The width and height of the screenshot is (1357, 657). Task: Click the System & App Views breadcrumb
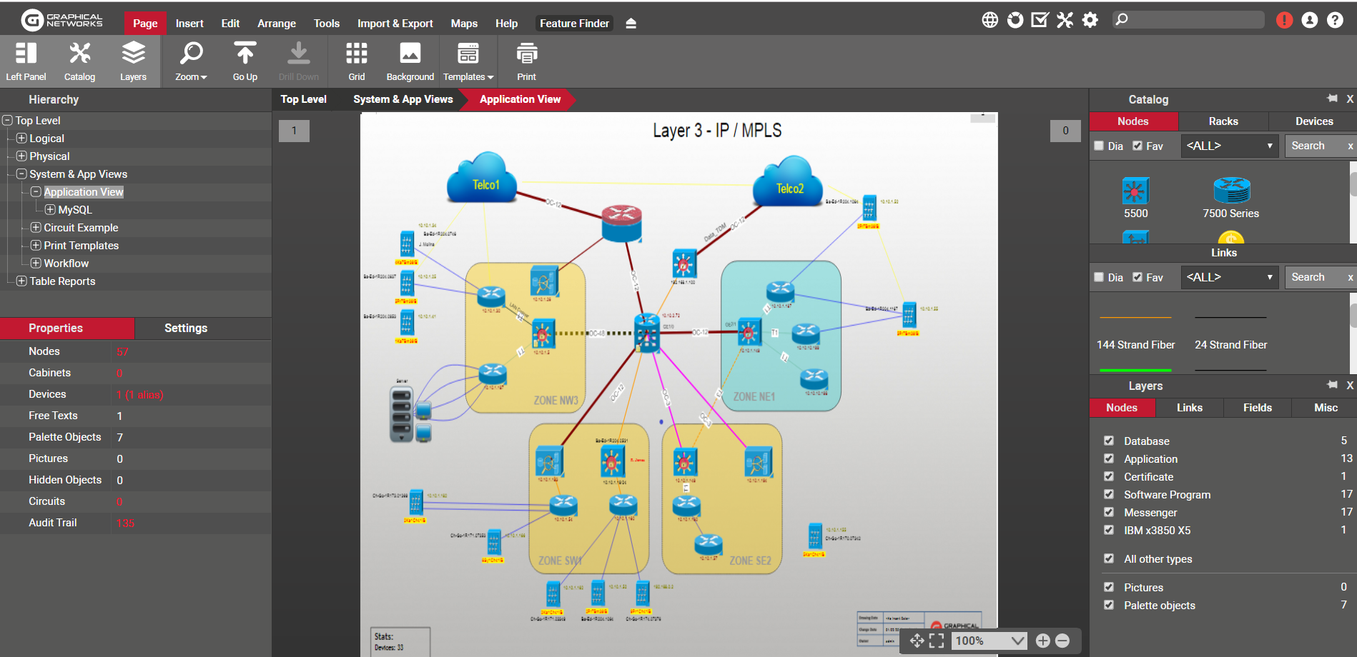(x=403, y=99)
